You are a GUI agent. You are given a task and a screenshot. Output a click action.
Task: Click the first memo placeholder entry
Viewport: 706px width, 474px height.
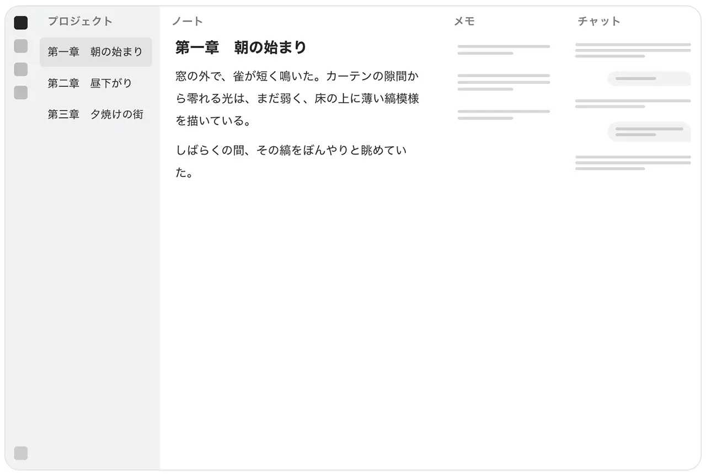tap(504, 50)
